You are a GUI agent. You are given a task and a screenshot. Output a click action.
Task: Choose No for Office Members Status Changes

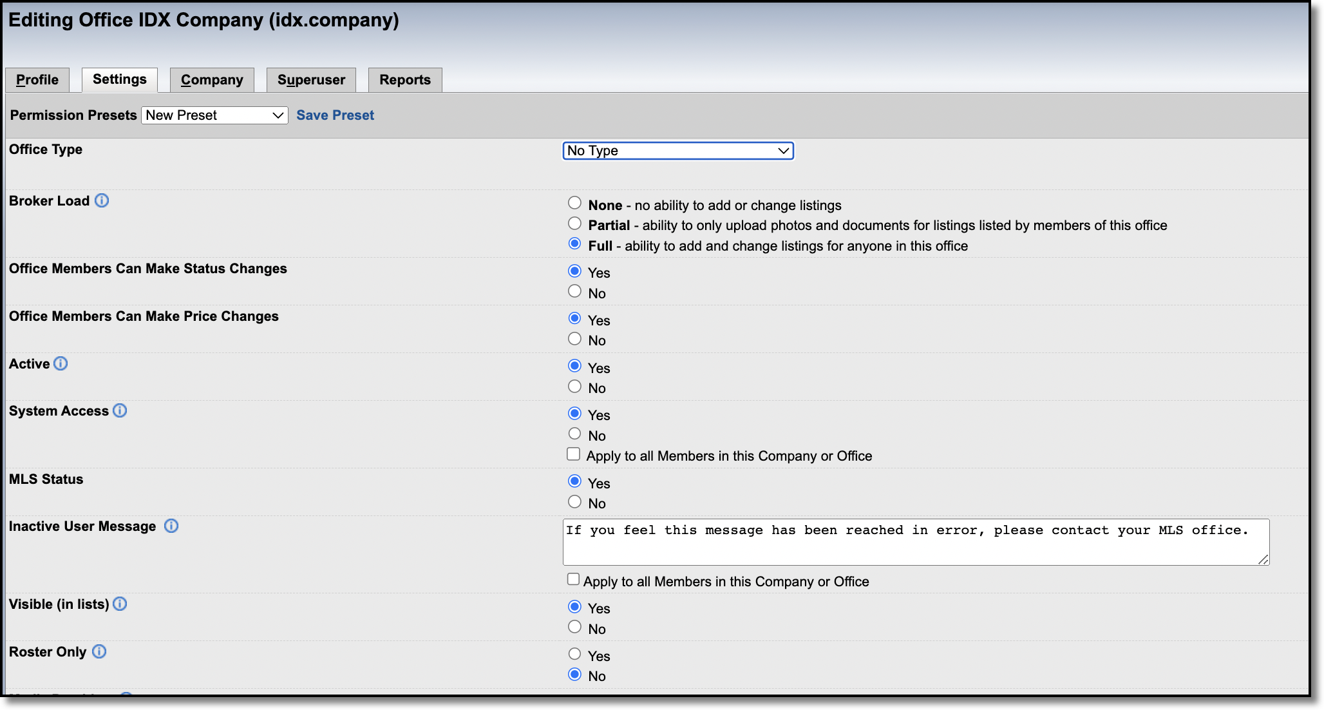pos(574,291)
